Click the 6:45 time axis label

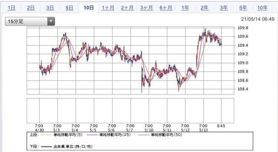(221, 126)
